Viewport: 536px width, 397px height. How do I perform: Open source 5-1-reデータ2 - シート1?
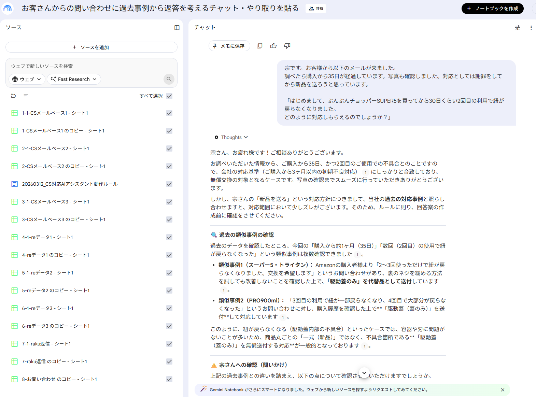(48, 273)
